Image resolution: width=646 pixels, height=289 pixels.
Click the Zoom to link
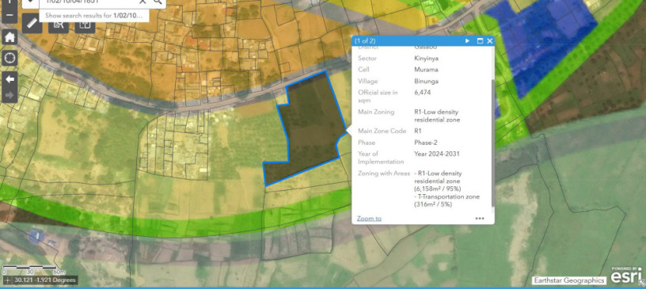coord(369,219)
